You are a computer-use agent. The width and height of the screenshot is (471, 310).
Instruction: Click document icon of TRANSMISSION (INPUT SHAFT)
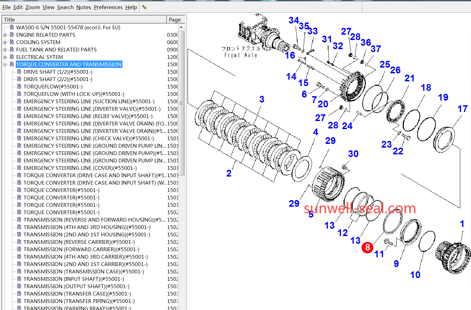coord(19,279)
